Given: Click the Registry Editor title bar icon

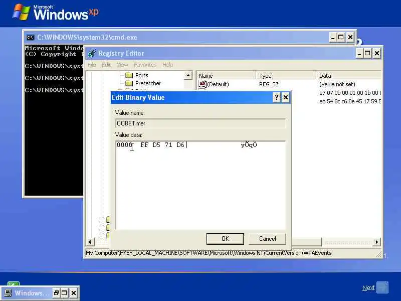Looking at the screenshot, I should pyautogui.click(x=92, y=53).
